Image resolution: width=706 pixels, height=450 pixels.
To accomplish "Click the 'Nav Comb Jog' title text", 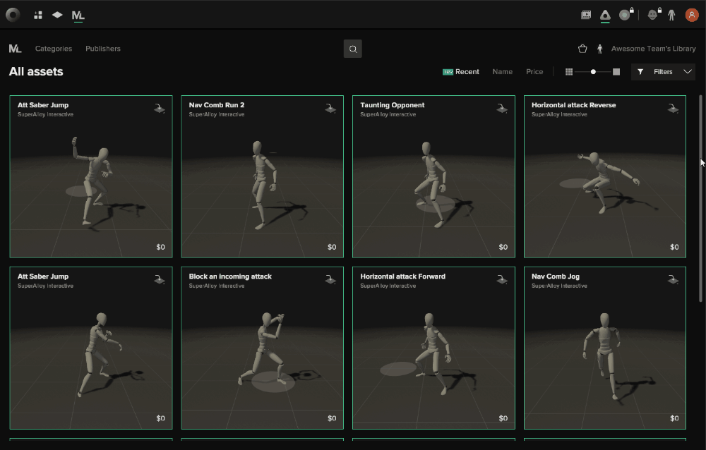I will click(555, 276).
